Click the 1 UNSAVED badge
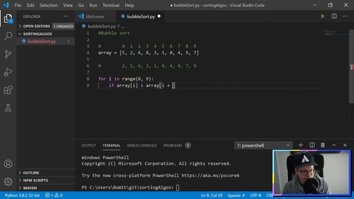 point(63,26)
